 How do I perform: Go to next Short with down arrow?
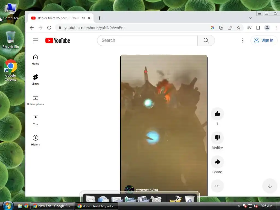tap(270, 186)
